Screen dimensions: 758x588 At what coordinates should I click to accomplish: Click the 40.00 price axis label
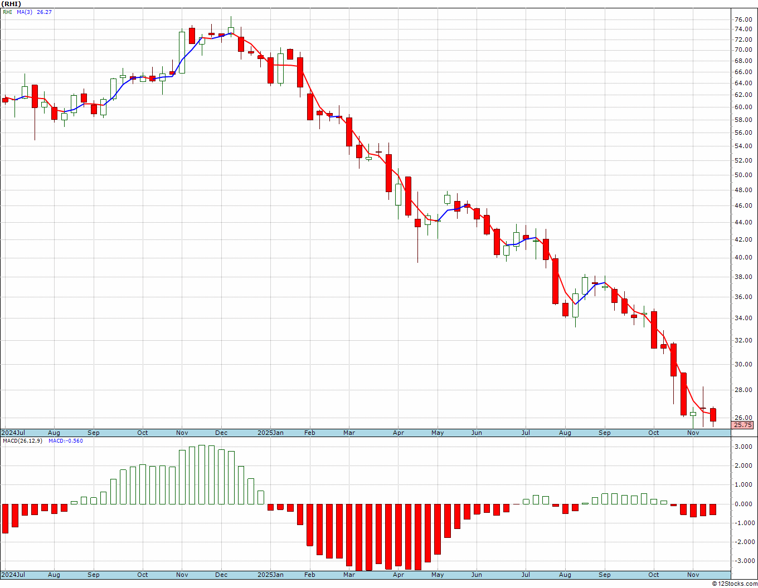(743, 257)
